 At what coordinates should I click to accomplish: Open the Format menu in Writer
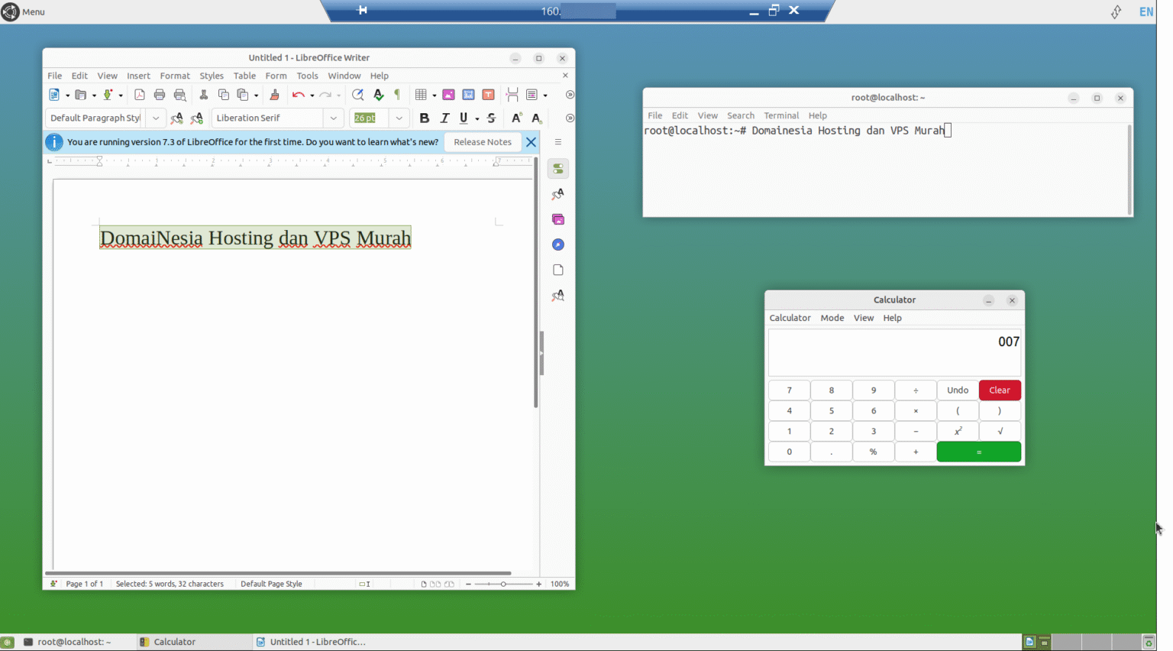click(x=175, y=76)
